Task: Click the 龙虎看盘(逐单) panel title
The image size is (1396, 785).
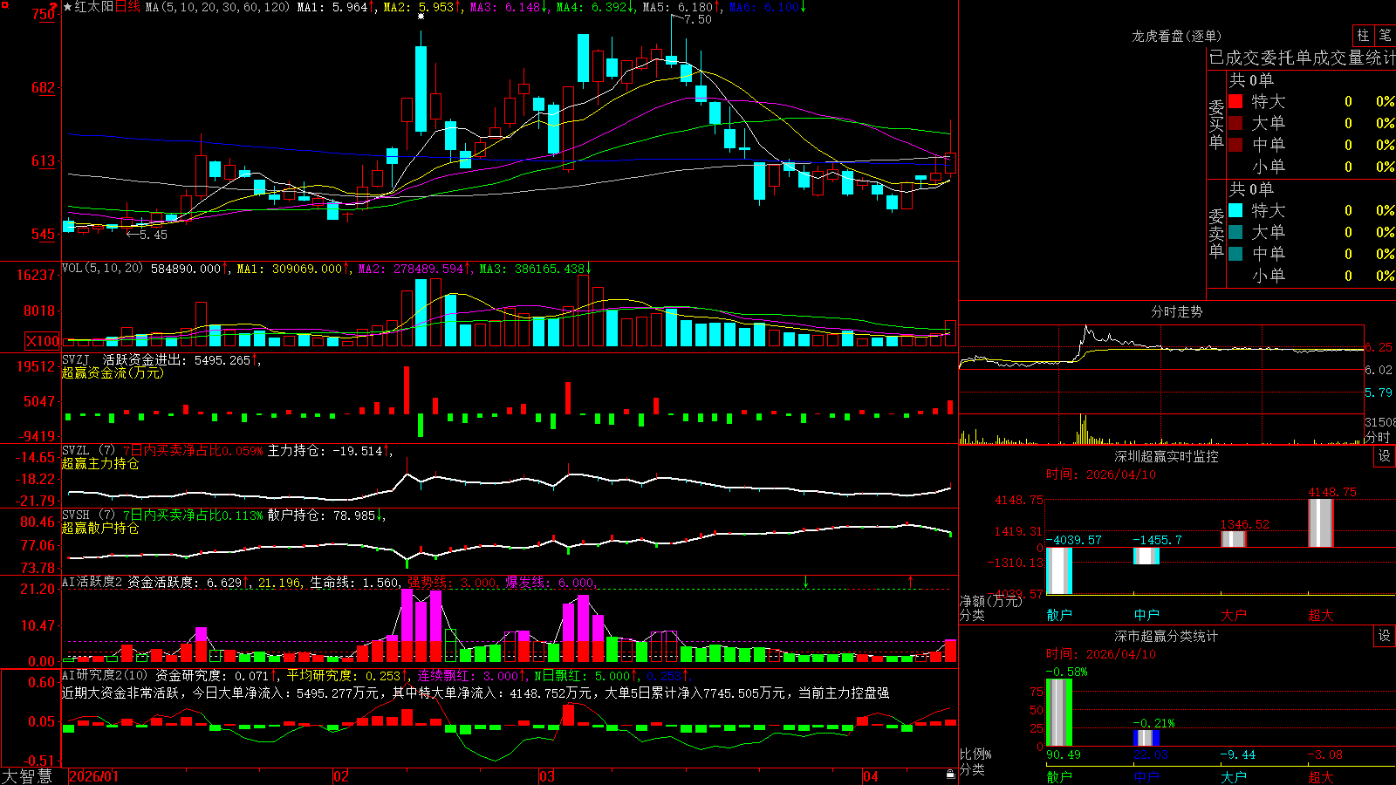Action: click(1176, 36)
